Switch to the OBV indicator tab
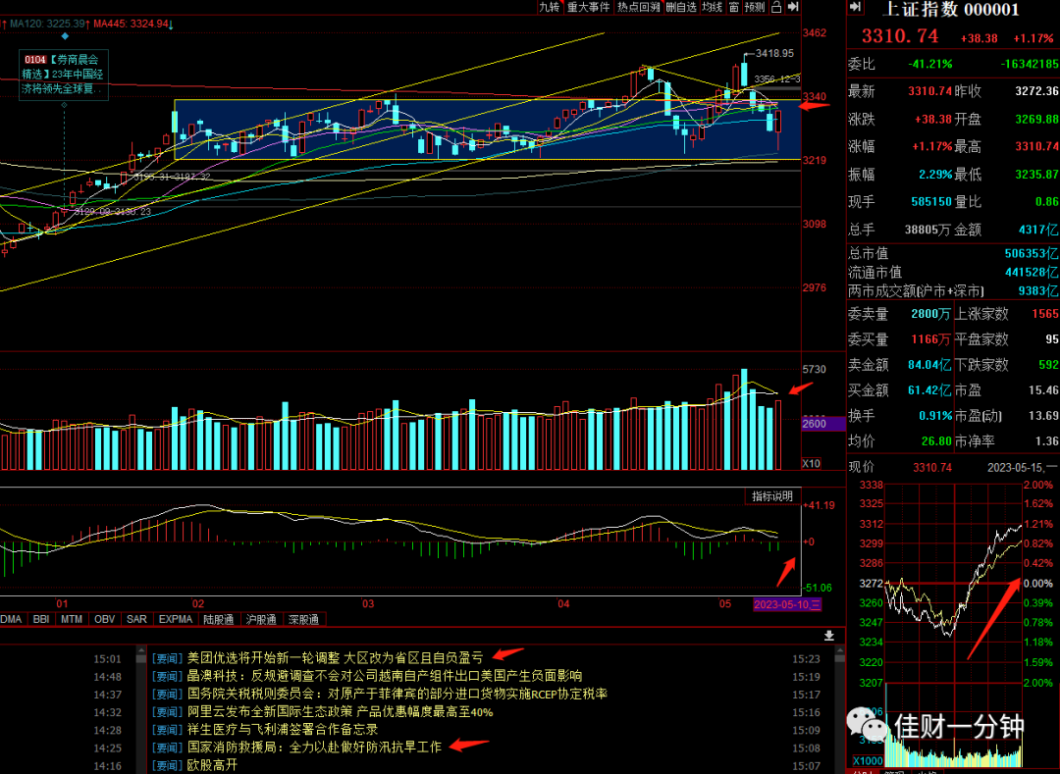Viewport: 1060px width, 774px height. (x=104, y=619)
